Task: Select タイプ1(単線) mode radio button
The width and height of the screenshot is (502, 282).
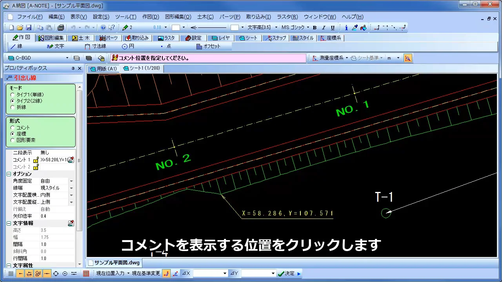Action: (13, 95)
